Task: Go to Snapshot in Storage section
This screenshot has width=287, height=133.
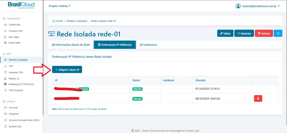Action: click(13, 114)
